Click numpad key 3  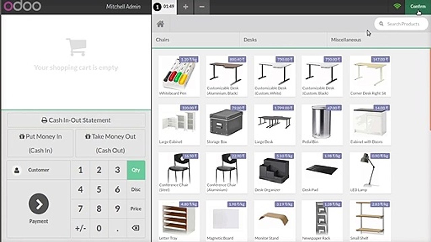tap(118, 170)
